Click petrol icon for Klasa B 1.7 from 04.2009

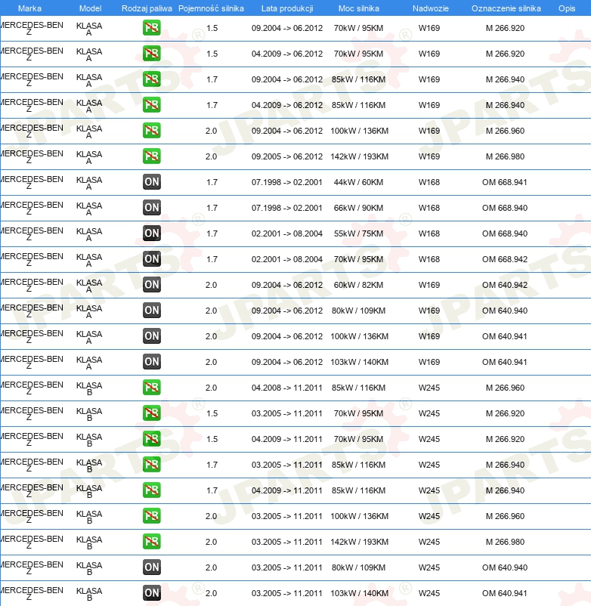tap(151, 490)
